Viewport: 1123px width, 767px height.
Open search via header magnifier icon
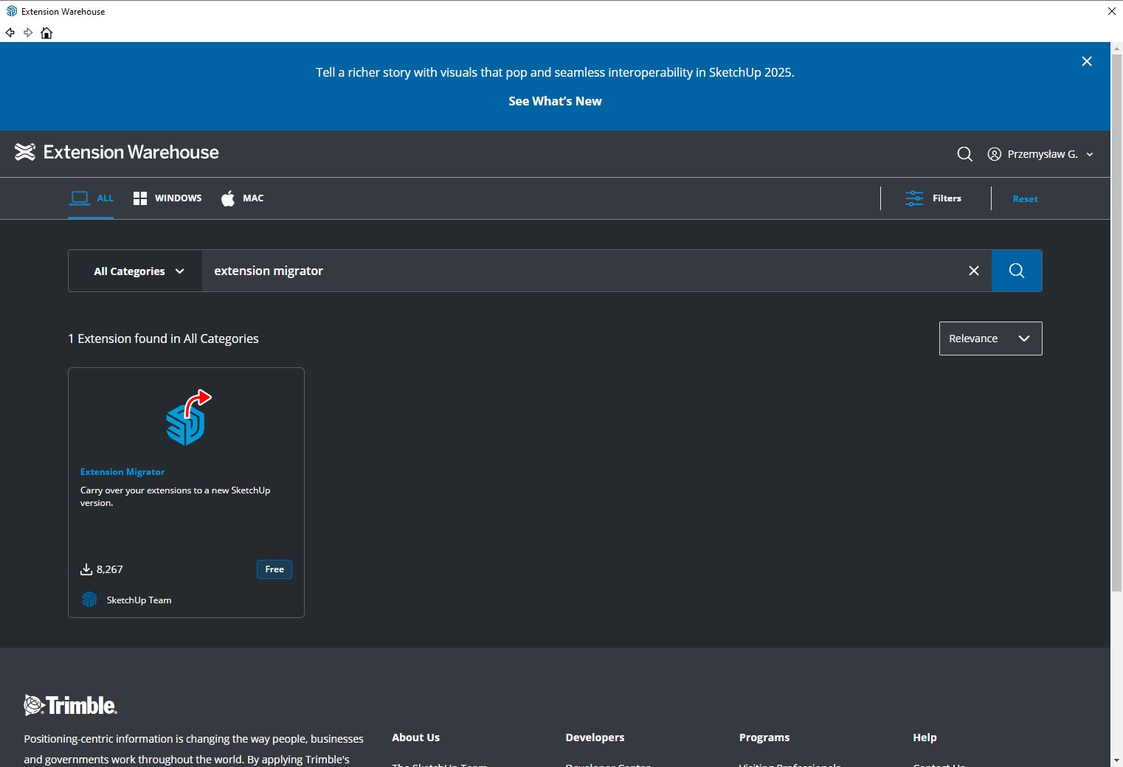(964, 154)
